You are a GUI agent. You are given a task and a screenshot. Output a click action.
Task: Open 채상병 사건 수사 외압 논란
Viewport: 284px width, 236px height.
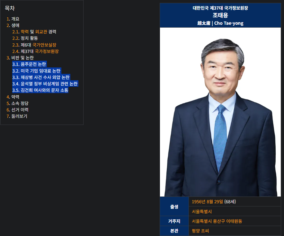click(x=41, y=77)
